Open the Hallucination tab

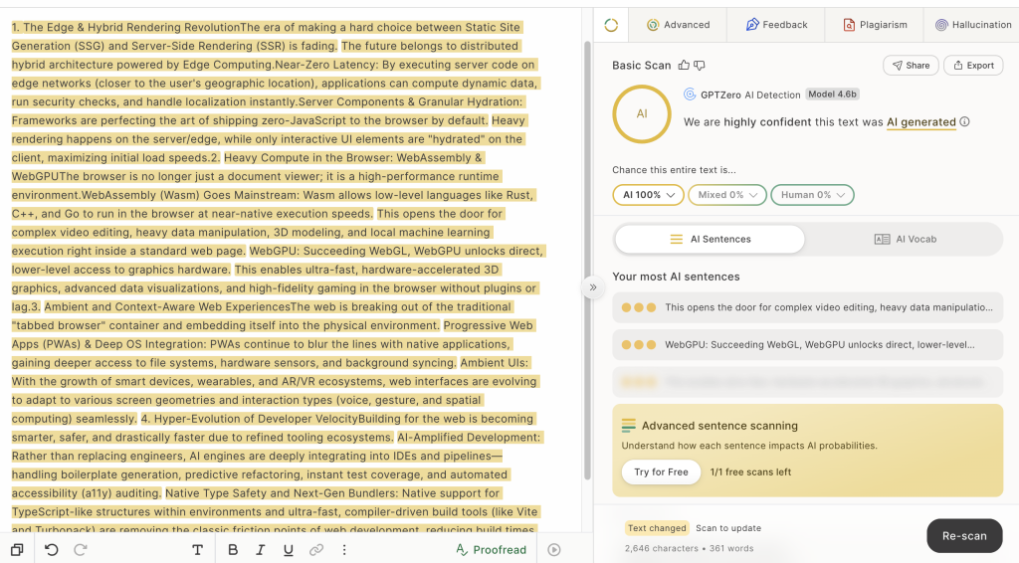point(973,25)
